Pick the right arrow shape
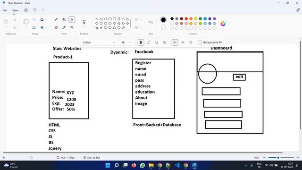 [x=110, y=23]
